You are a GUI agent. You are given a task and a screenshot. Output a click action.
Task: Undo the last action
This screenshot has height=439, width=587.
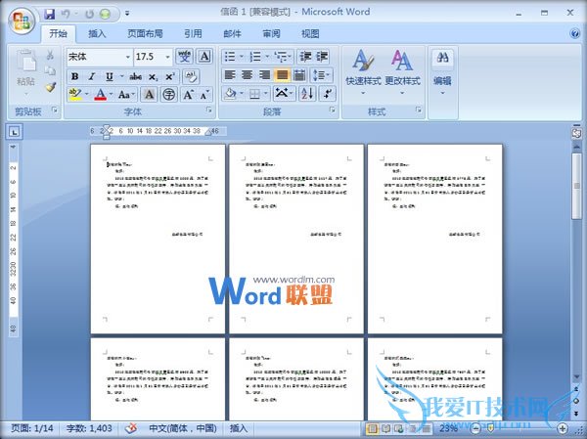pos(66,14)
